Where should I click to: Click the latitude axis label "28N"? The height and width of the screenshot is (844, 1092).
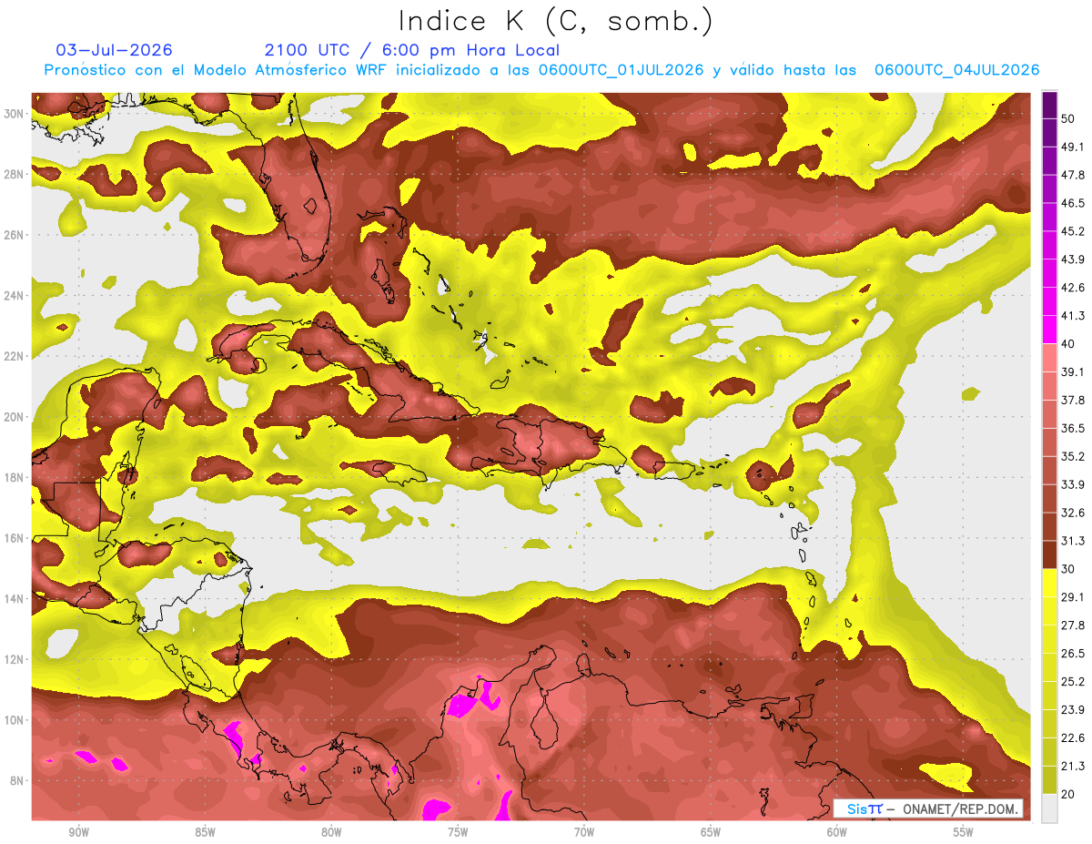pos(14,174)
